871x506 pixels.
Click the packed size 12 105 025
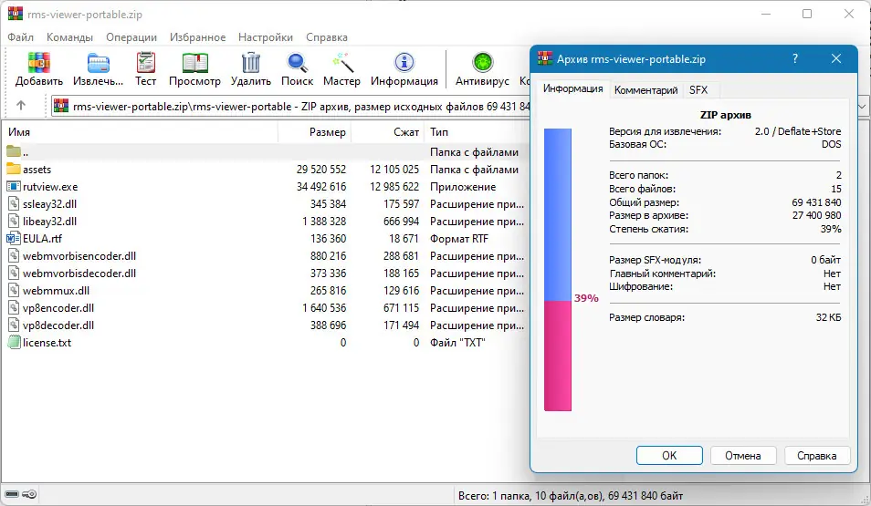pos(394,170)
